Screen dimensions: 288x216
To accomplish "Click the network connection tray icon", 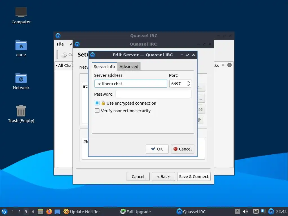I will 256,211.
